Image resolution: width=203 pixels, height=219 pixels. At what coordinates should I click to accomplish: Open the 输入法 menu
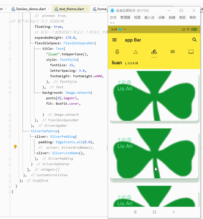(149, 18)
